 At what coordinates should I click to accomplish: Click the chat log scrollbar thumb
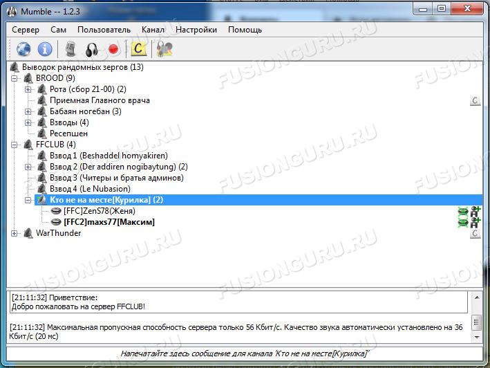coord(477,322)
